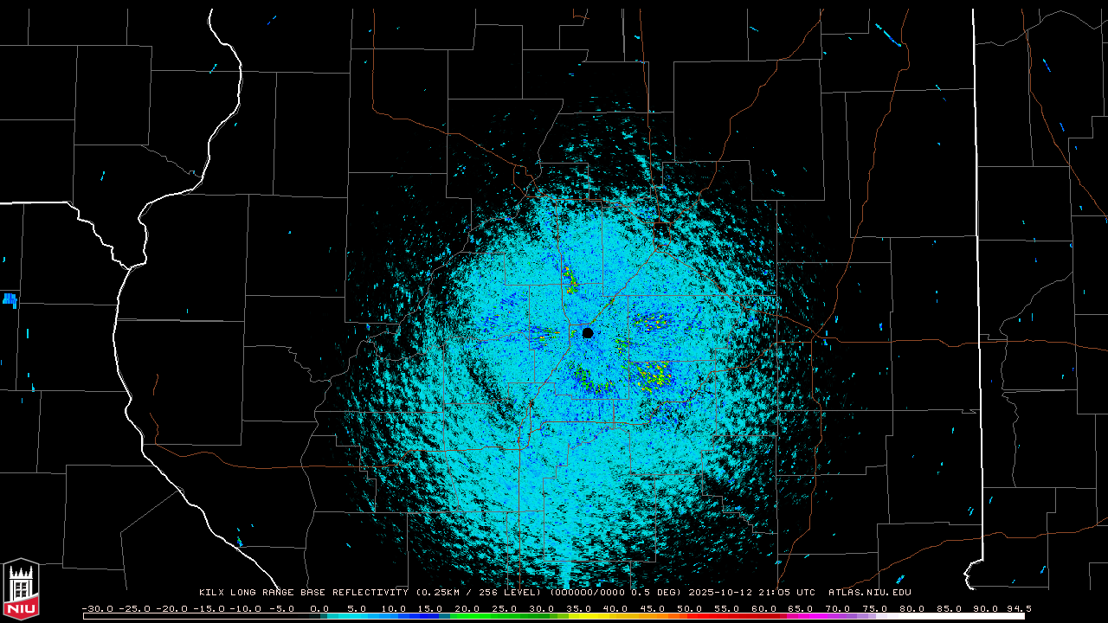1108x623 pixels.
Task: Click the green 20.0 dBZ color on scale
Action: (x=467, y=616)
